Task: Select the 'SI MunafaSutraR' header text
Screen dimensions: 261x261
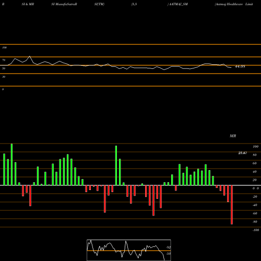Action: coord(64,4)
